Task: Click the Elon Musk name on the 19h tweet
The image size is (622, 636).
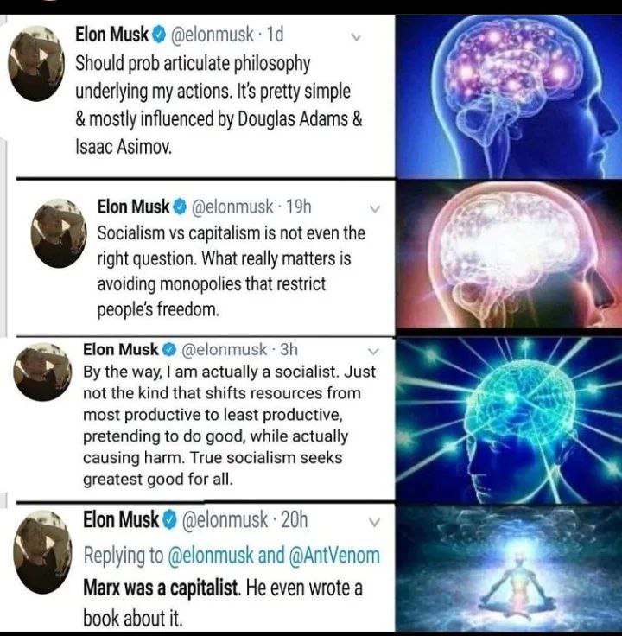Action: pyautogui.click(x=133, y=207)
